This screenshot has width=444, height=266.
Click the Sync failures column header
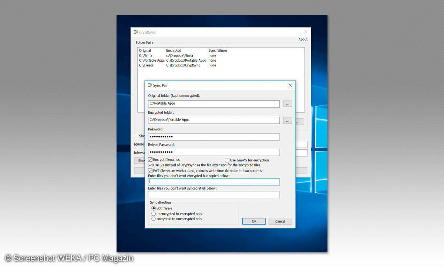tap(218, 51)
